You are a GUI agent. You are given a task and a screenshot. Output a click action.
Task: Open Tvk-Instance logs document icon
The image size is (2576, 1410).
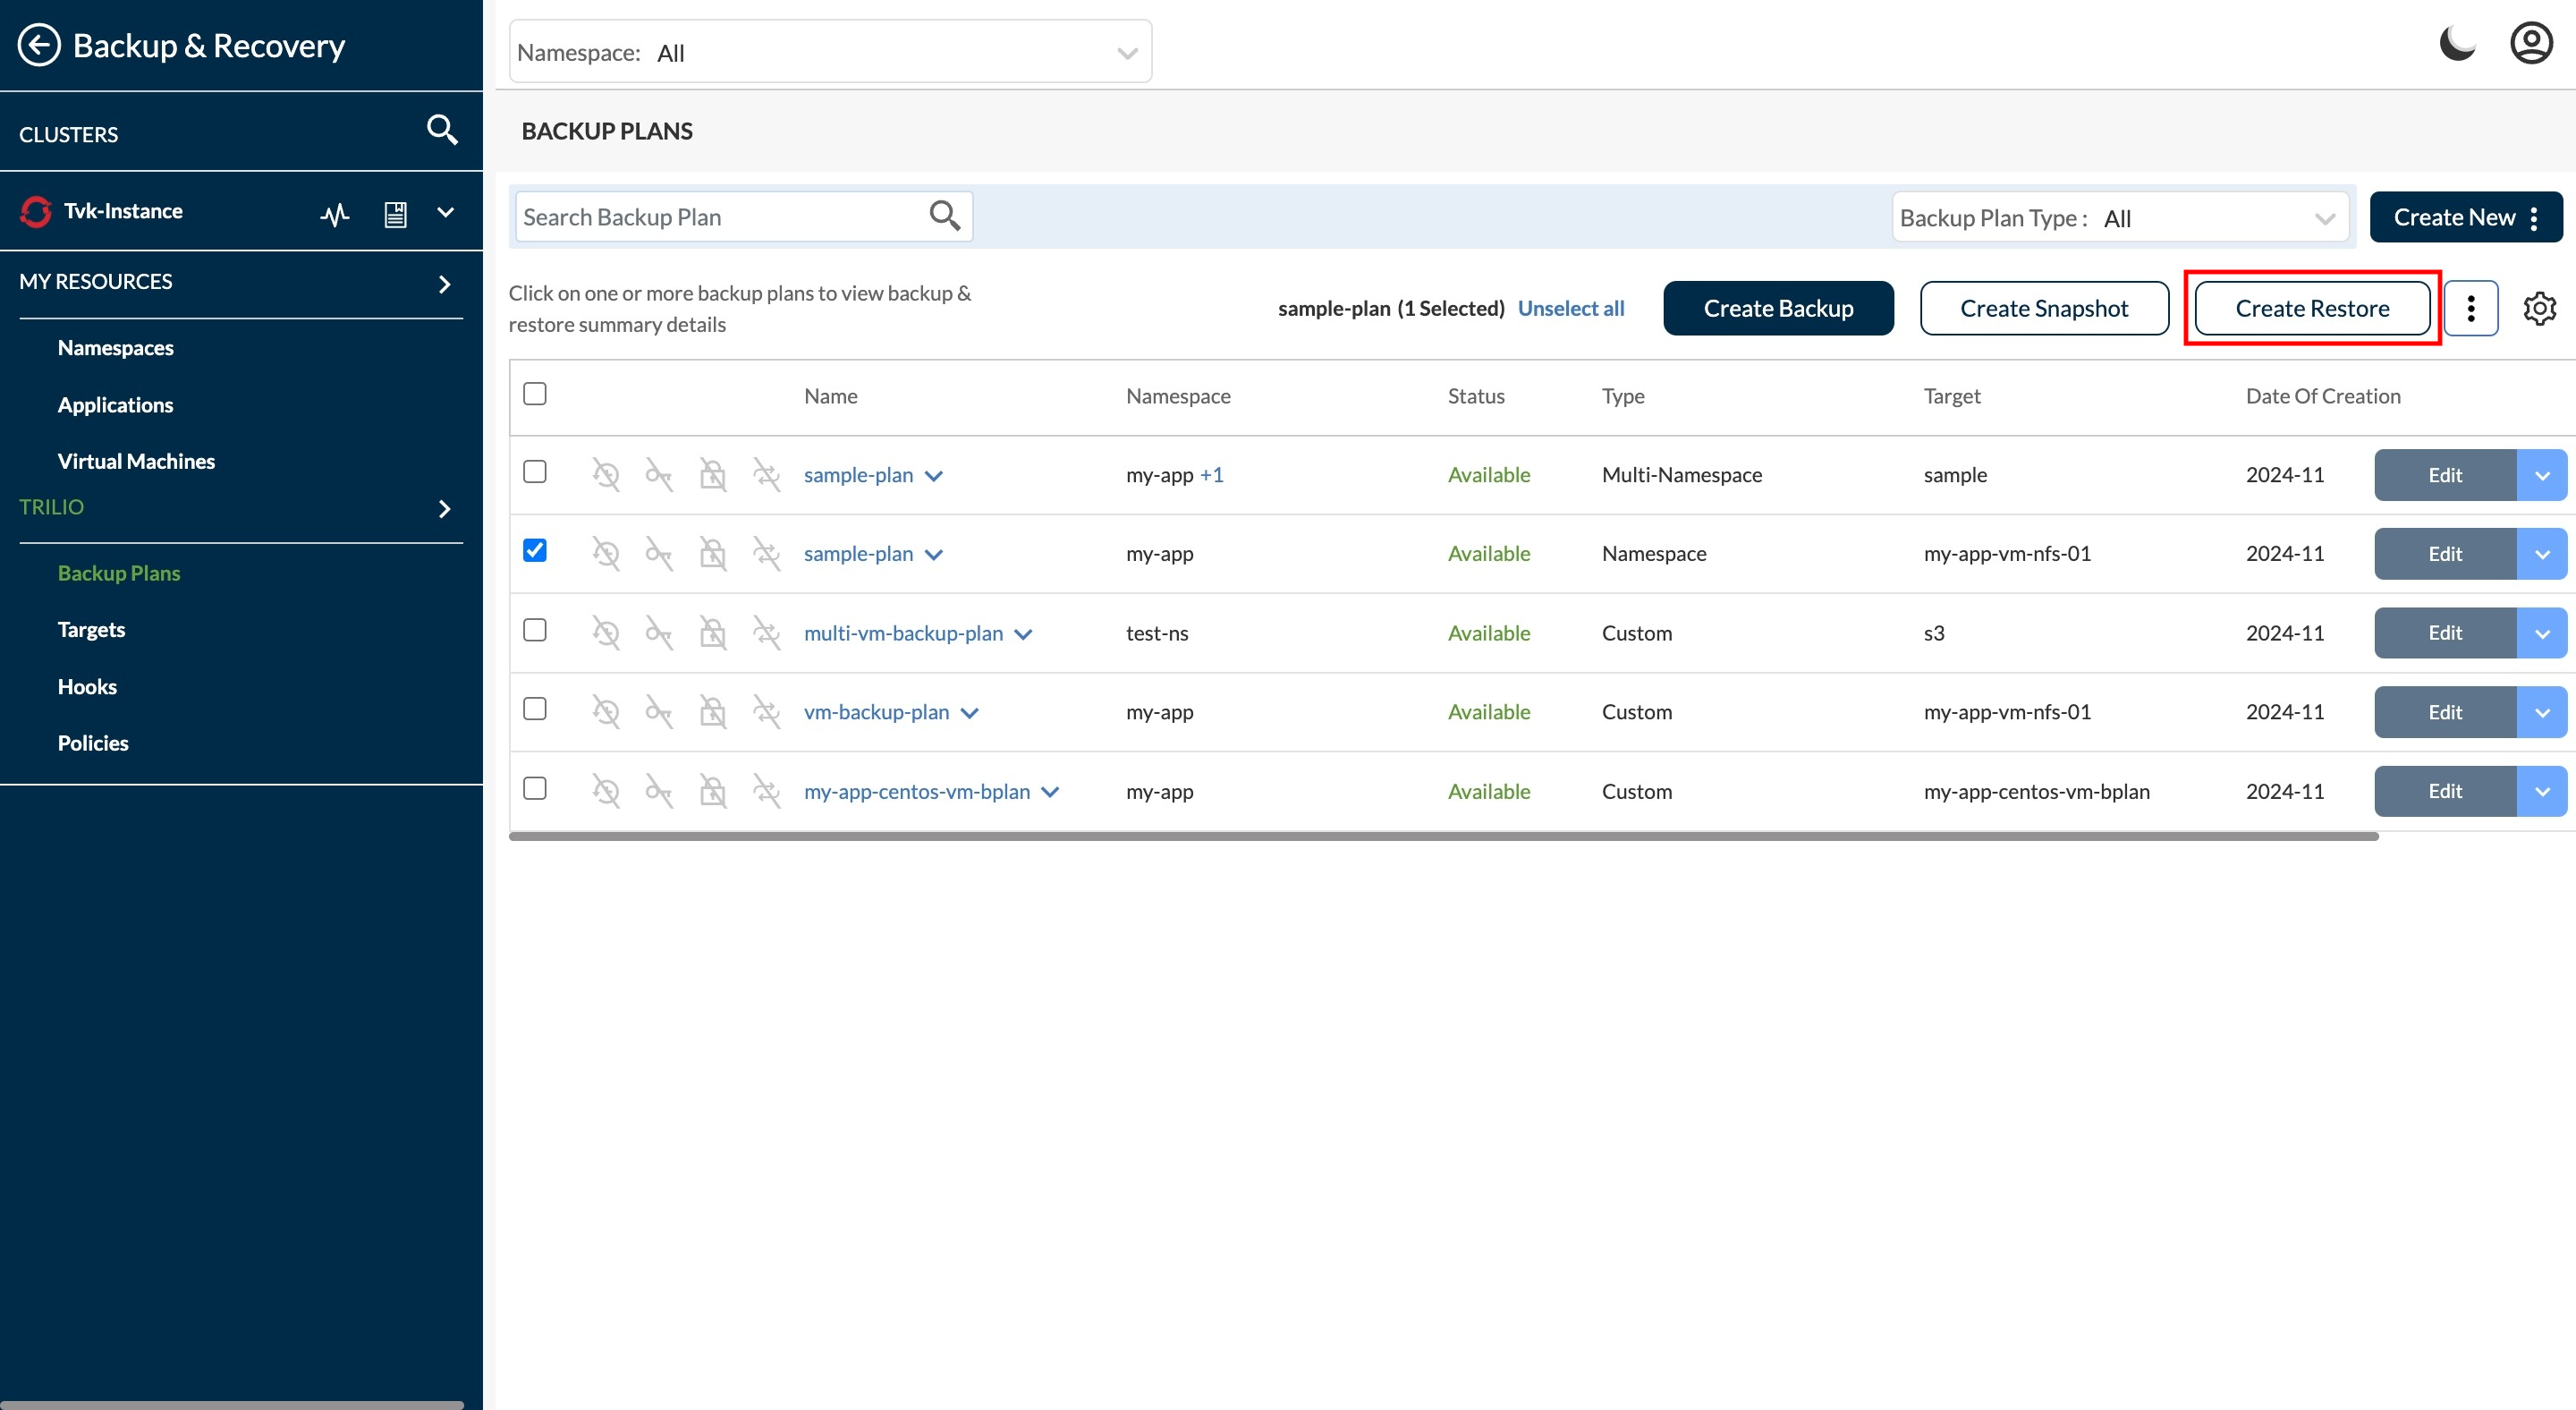coord(395,213)
